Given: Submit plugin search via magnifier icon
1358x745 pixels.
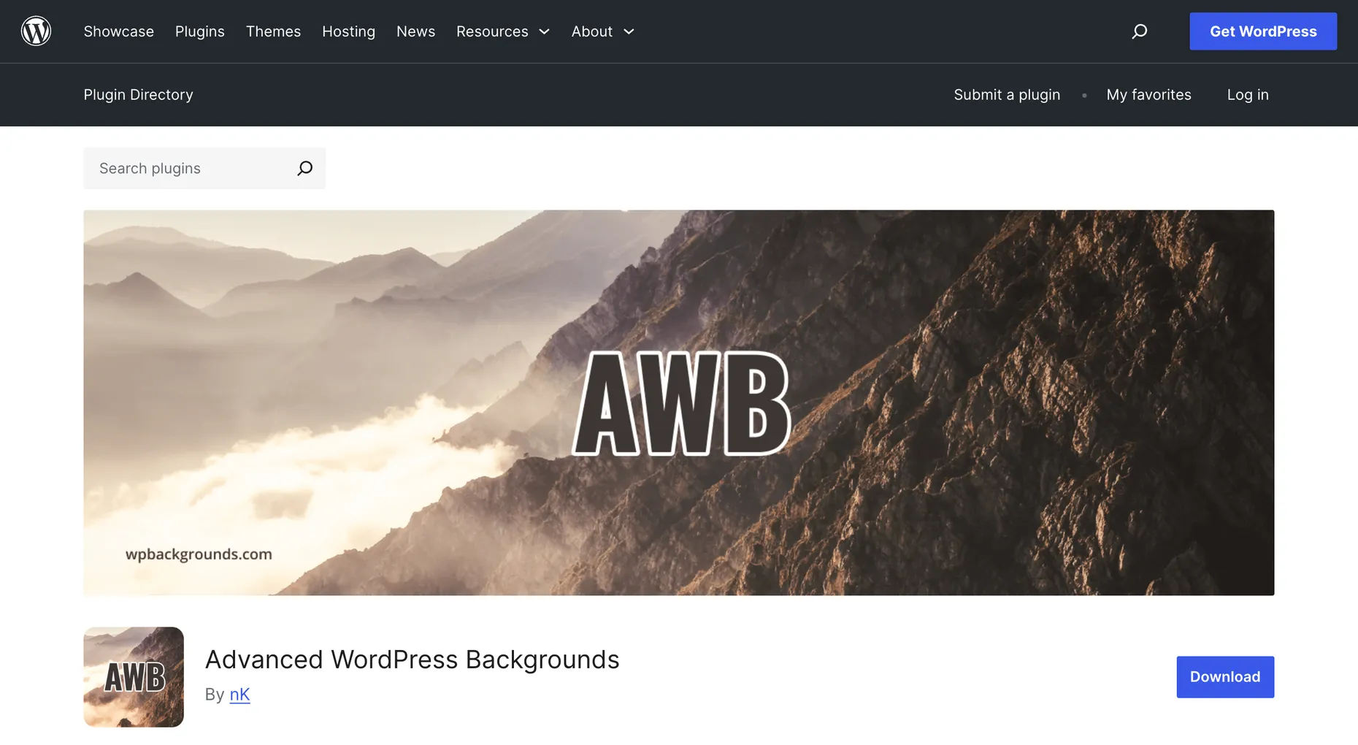Looking at the screenshot, I should (x=305, y=169).
